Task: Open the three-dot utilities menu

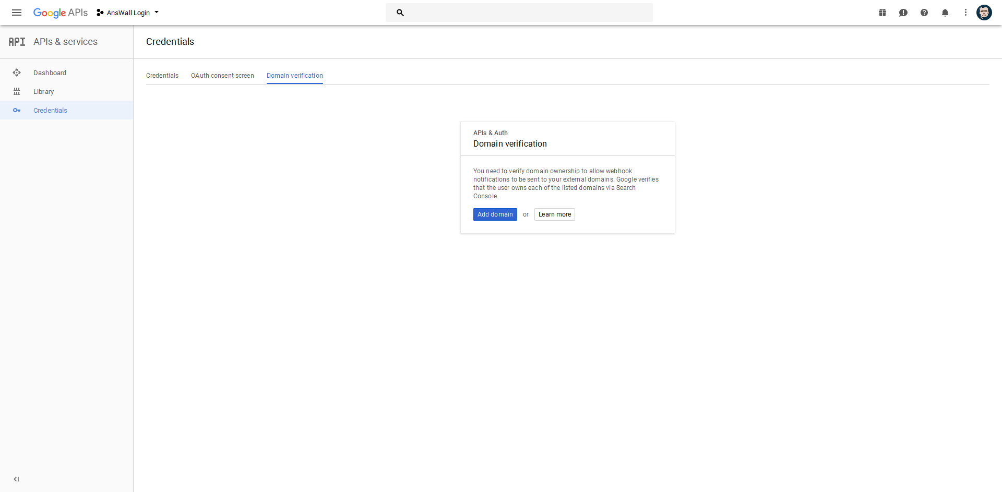Action: 965,13
